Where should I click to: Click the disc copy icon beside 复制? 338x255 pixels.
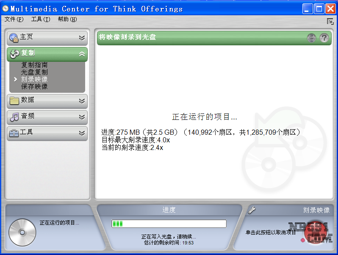tap(14, 53)
